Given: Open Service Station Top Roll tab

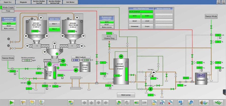Looking at the screenshot, I should (x=39, y=2).
